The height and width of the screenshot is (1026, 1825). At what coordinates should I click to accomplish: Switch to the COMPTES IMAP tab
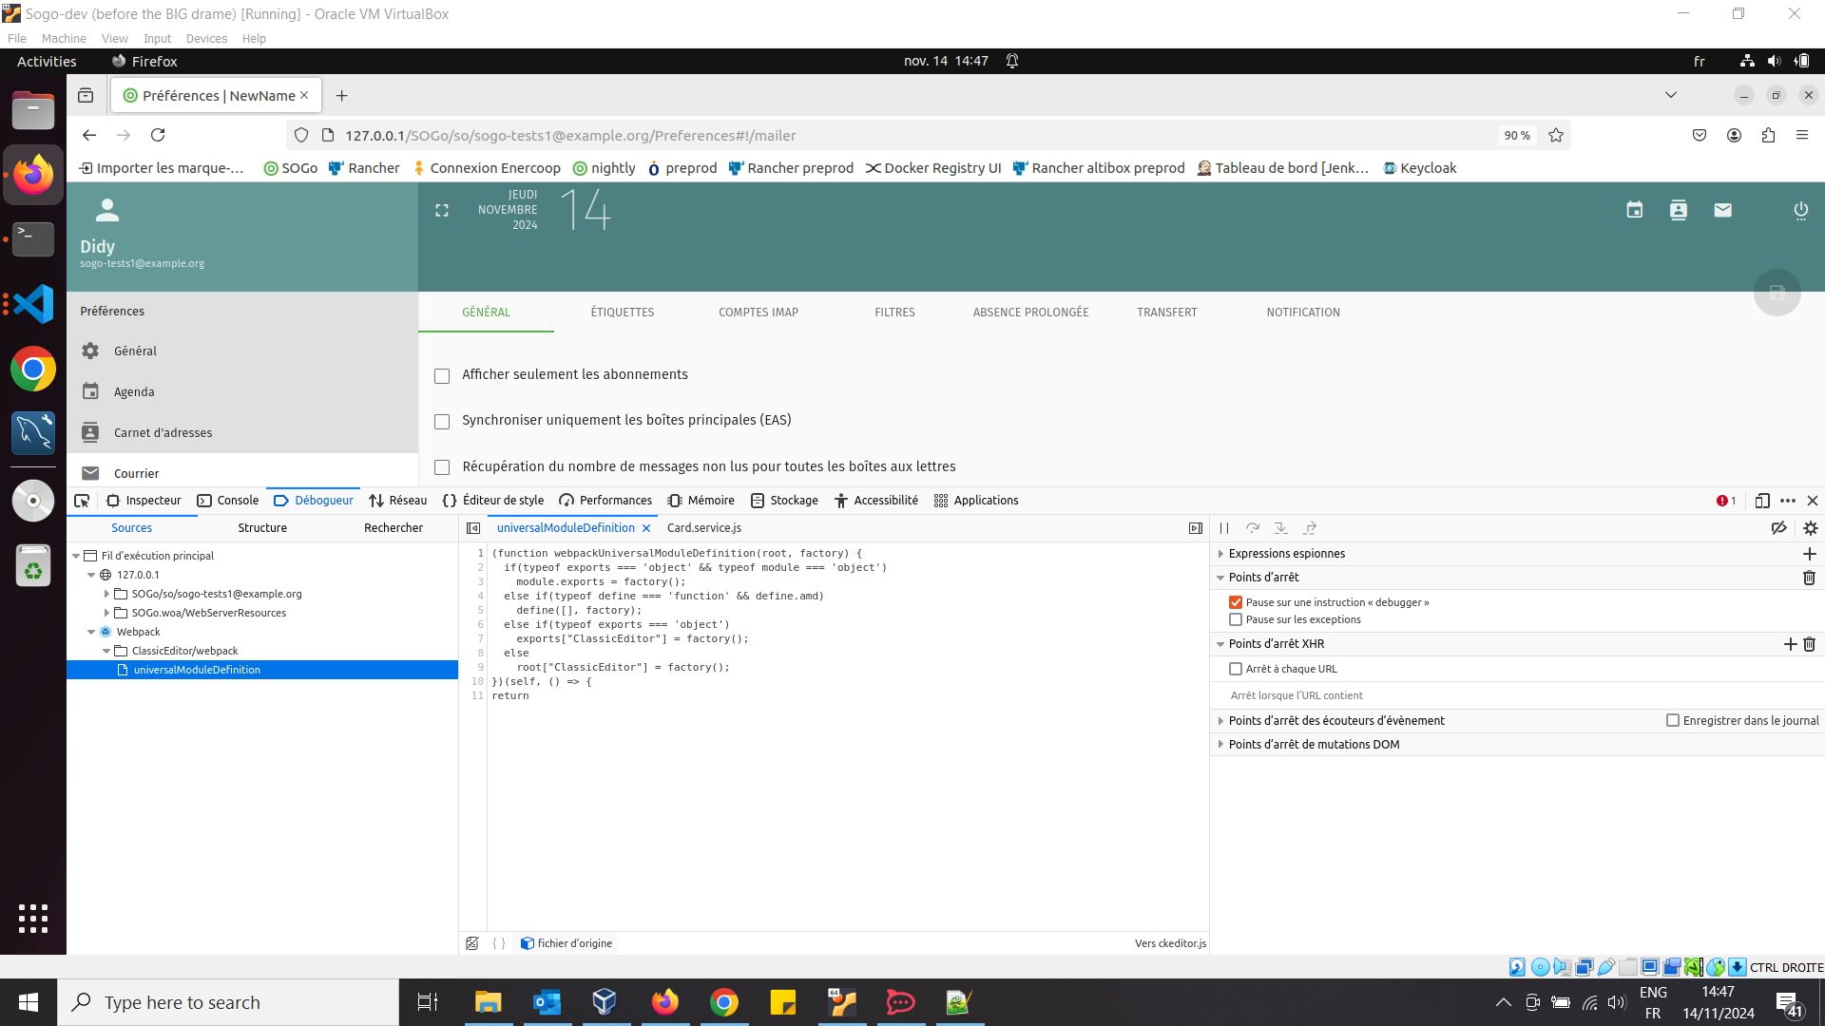(x=758, y=313)
